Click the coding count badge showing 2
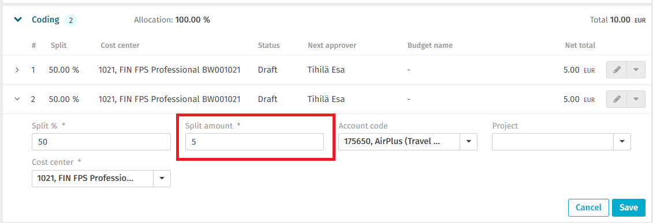The width and height of the screenshot is (653, 223). click(70, 20)
